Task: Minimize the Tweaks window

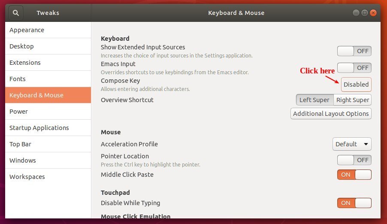Action: (356, 13)
